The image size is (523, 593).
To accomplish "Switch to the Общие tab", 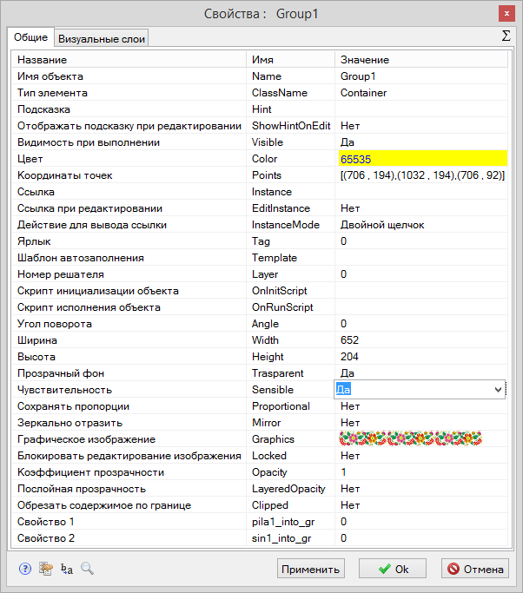I will (30, 37).
